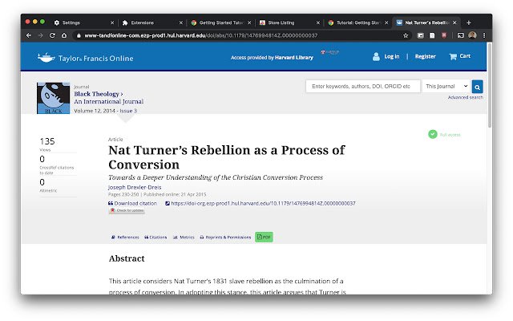
Task: Open author Joseph Drexler-Dreis link
Action: click(x=135, y=187)
